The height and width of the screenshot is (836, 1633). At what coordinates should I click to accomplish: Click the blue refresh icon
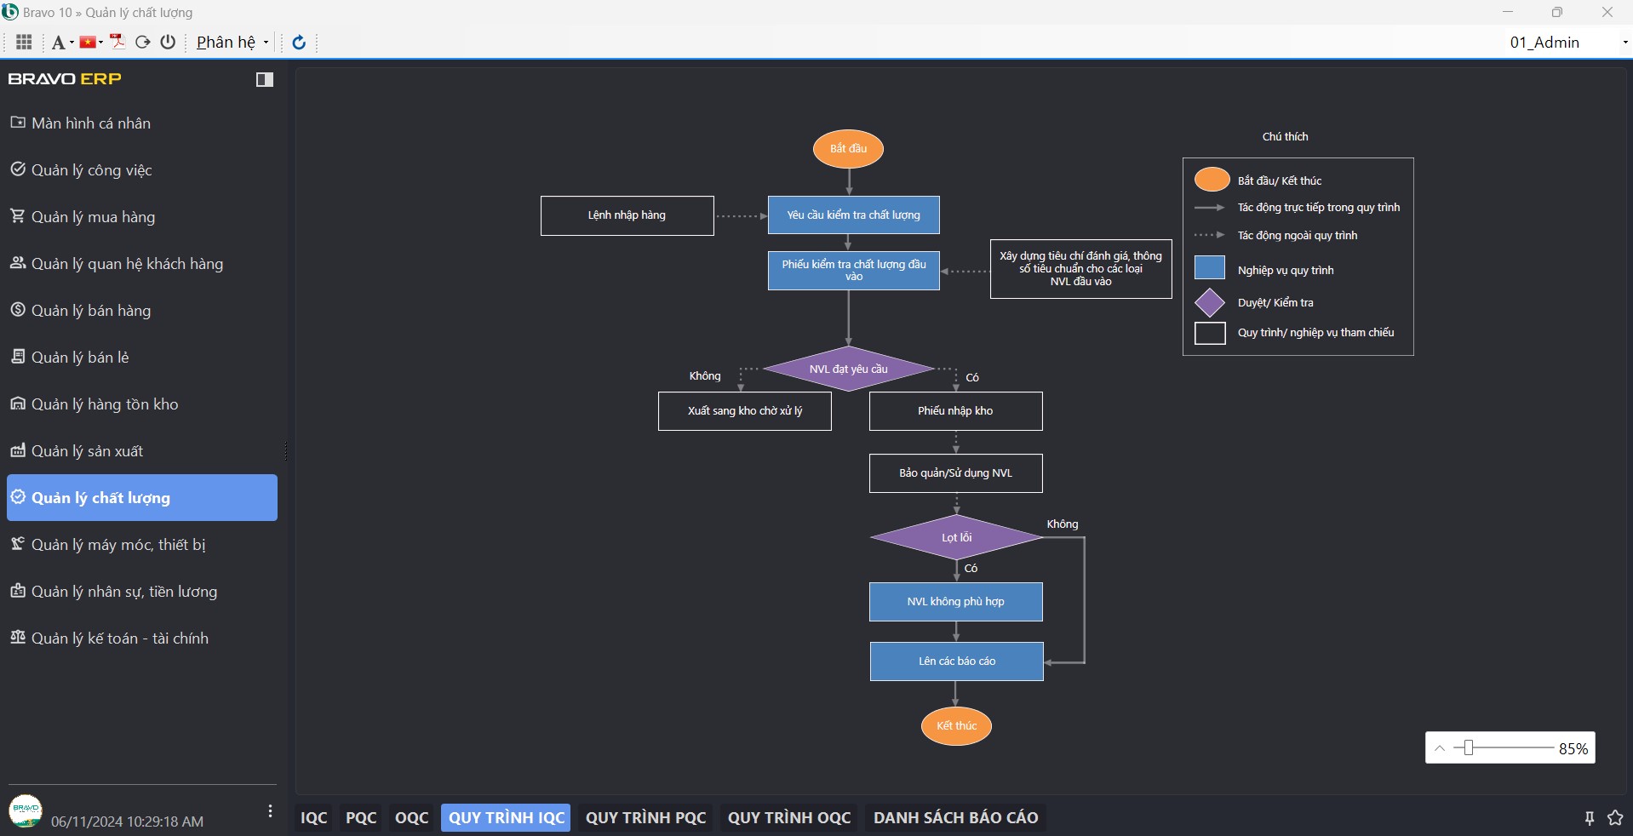click(x=299, y=43)
